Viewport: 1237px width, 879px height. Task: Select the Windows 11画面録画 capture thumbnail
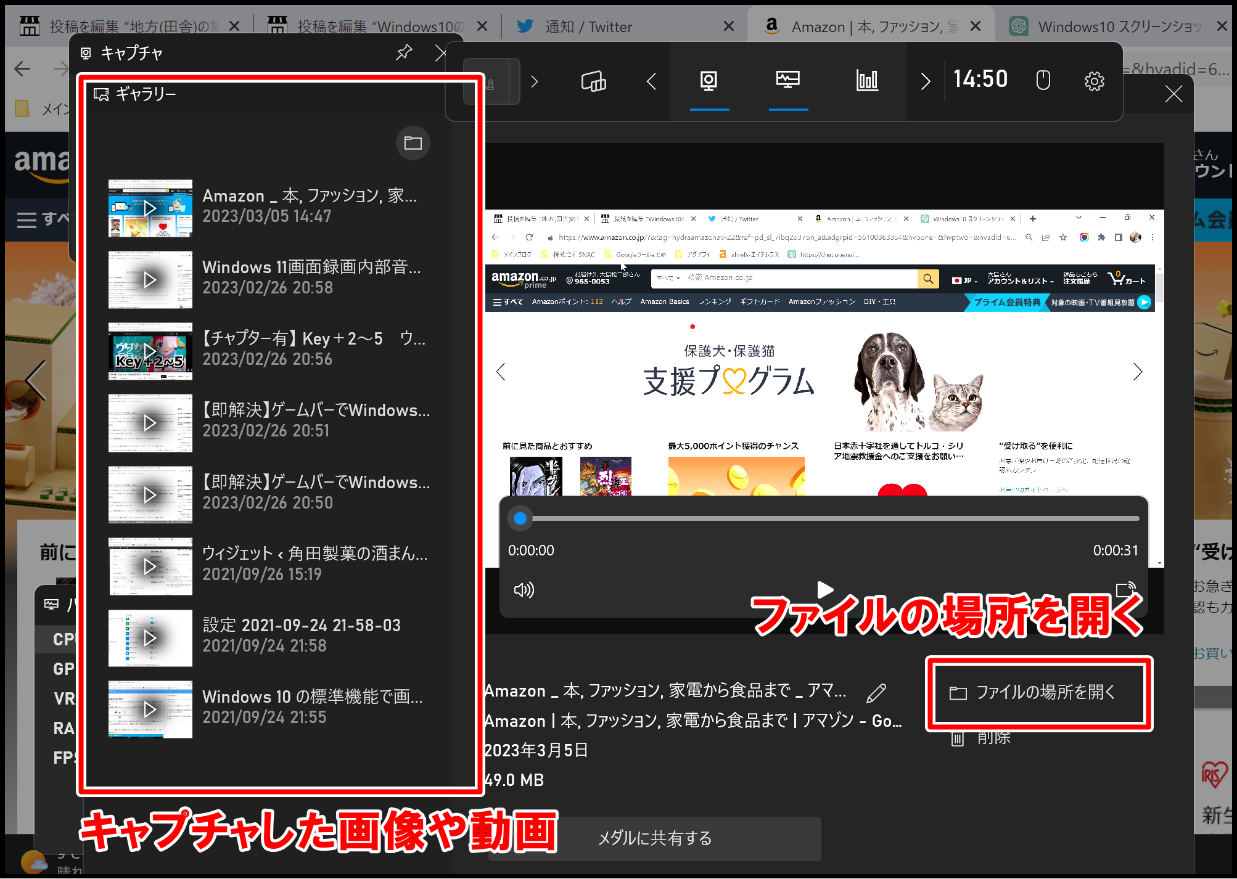(x=150, y=280)
